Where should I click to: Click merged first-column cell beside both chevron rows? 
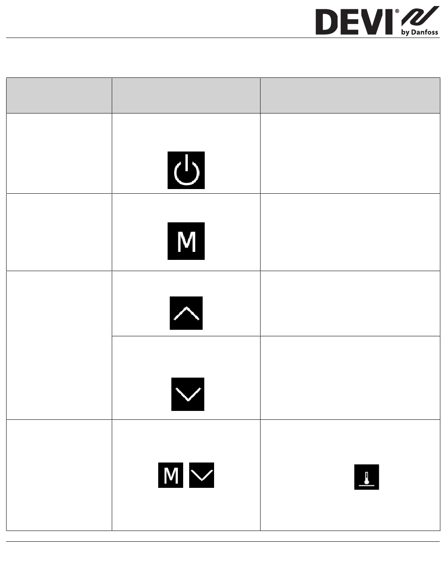point(59,345)
